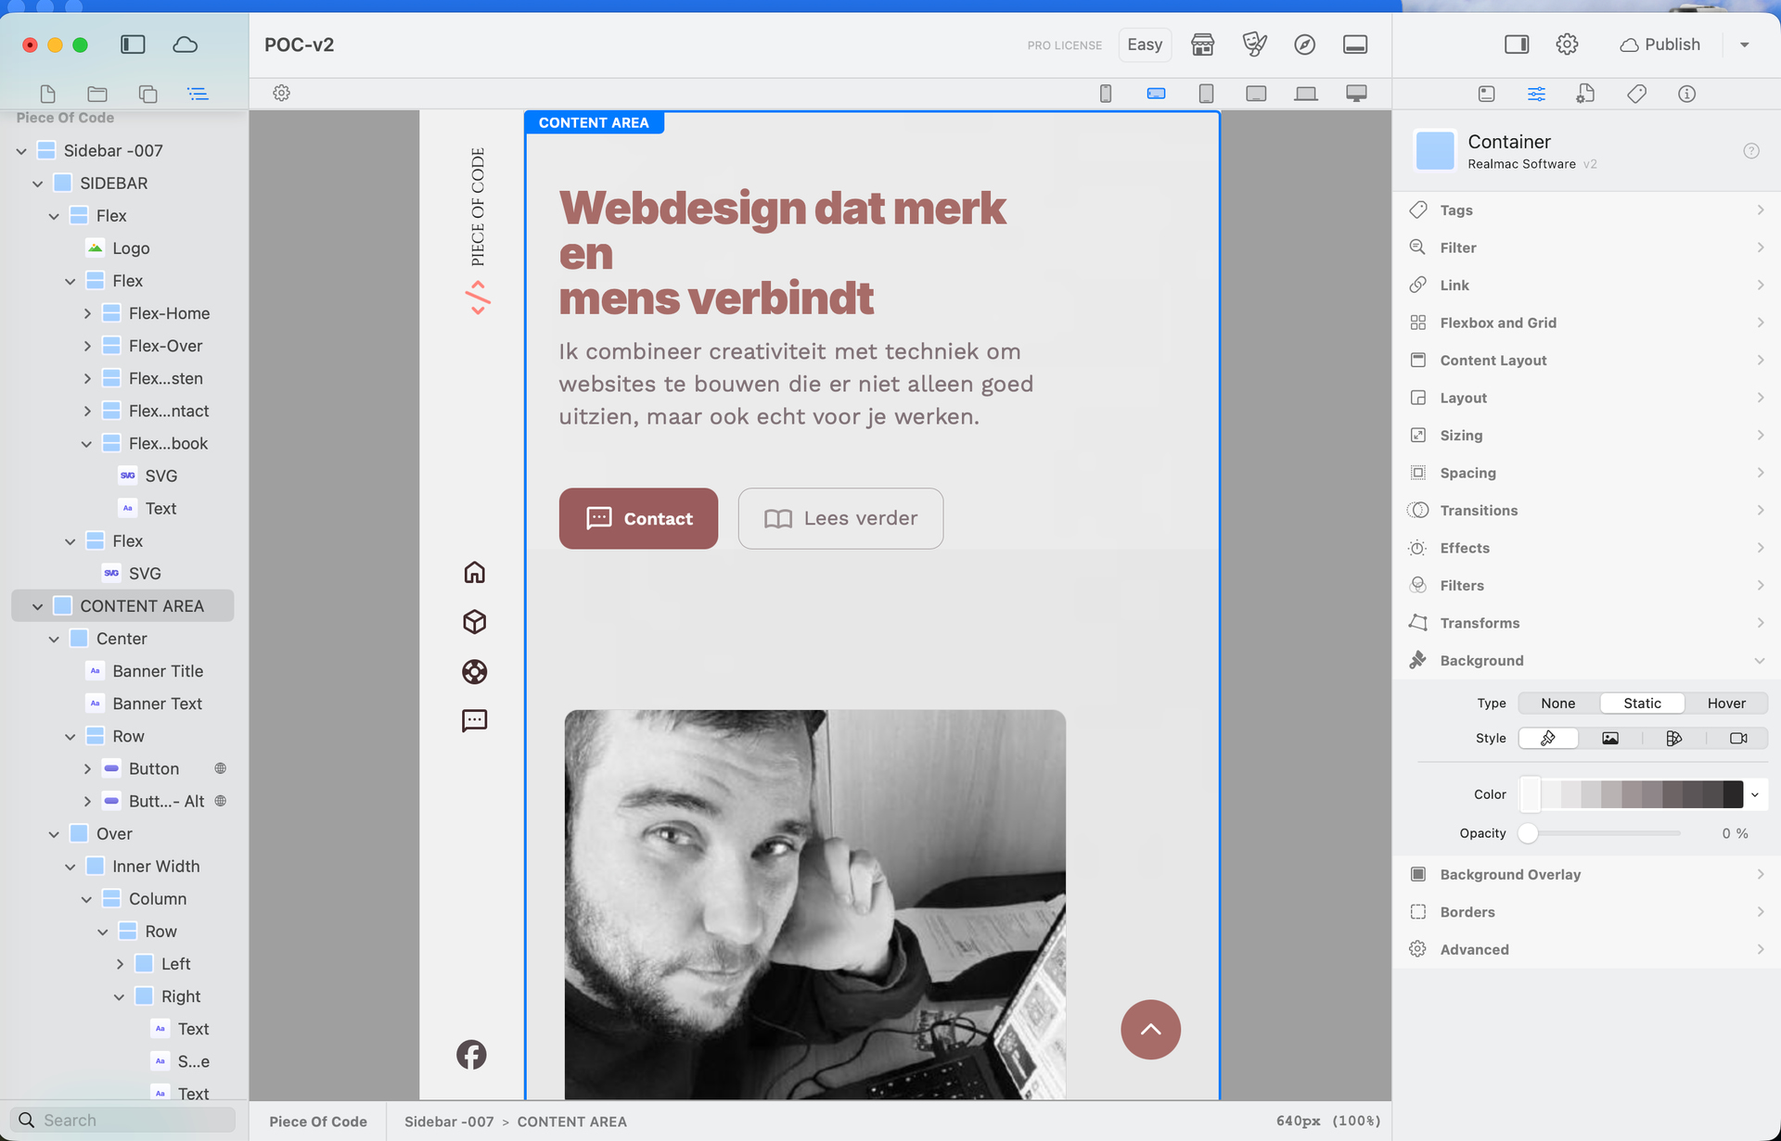The width and height of the screenshot is (1781, 1141).
Task: Choose the video background style icon
Action: coord(1737,739)
